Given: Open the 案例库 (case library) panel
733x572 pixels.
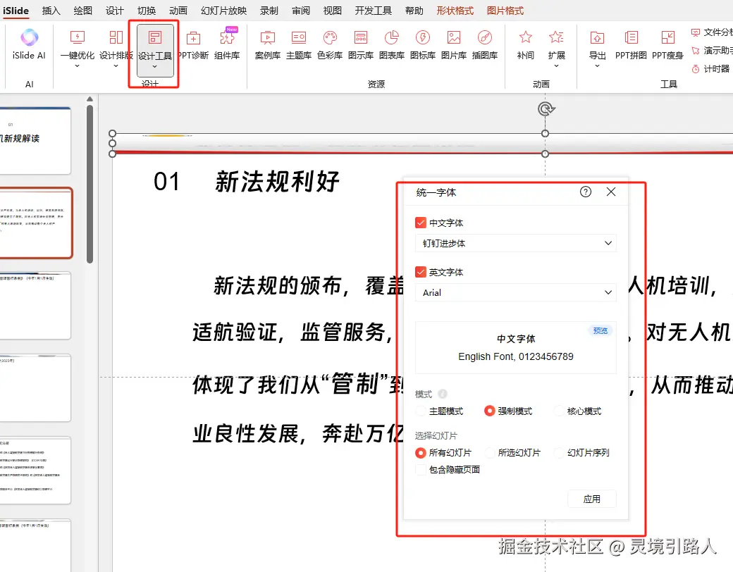Looking at the screenshot, I should coord(267,46).
